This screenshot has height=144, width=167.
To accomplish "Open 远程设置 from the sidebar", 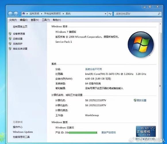I will (18, 39).
